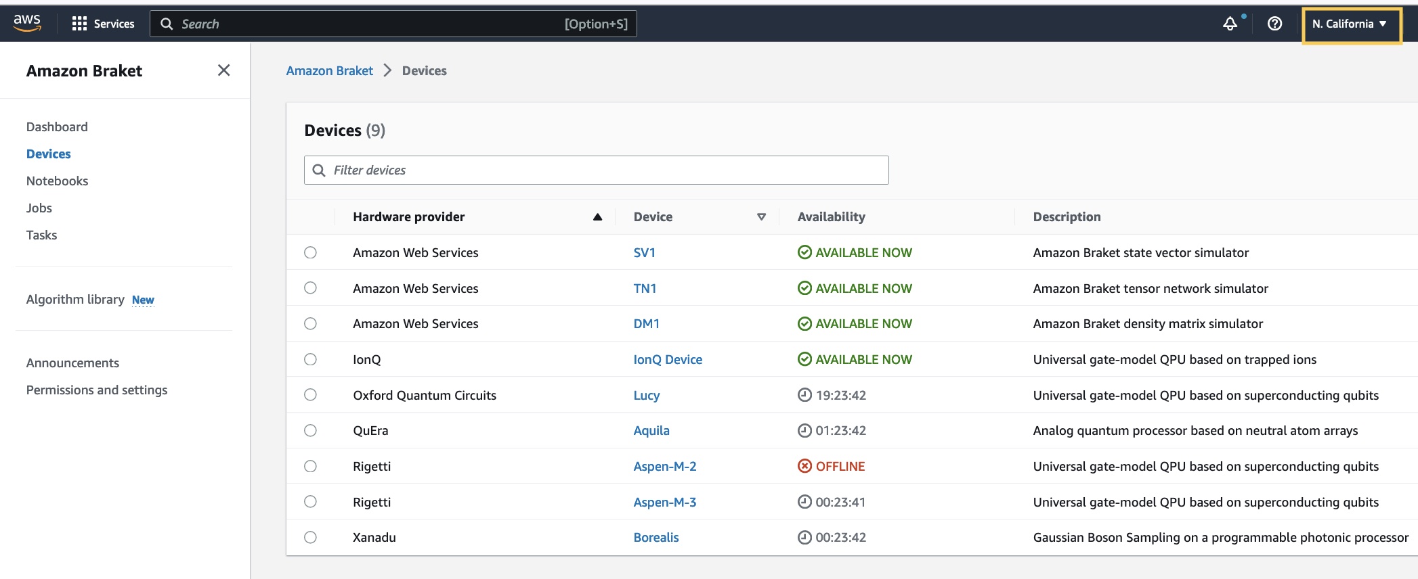The width and height of the screenshot is (1418, 579).
Task: Click the magnifier icon in Filter devices
Action: point(319,170)
